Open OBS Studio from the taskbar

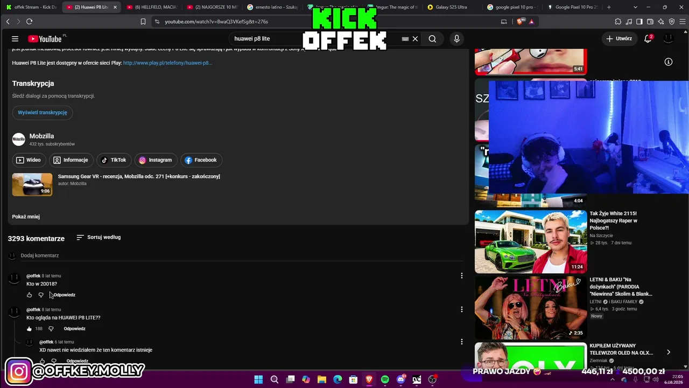(432, 379)
